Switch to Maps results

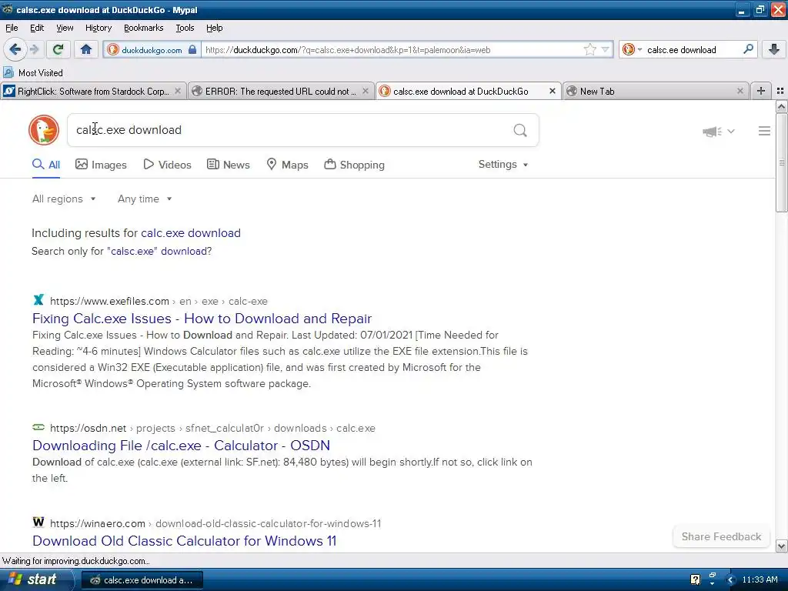coord(287,165)
